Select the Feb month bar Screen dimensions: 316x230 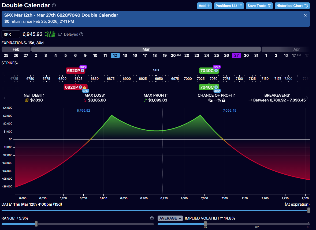click(16, 49)
